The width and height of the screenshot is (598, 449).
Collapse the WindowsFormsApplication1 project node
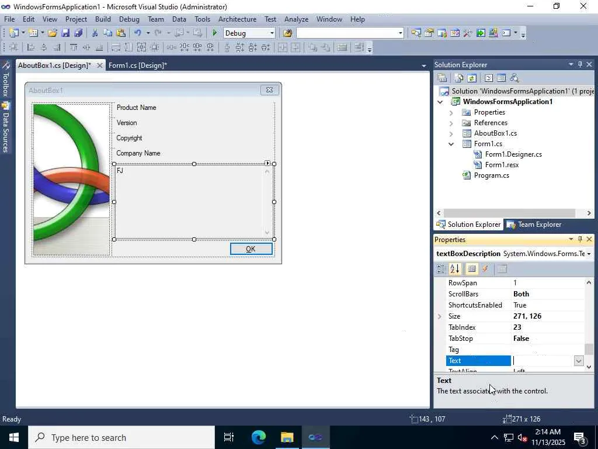click(440, 102)
